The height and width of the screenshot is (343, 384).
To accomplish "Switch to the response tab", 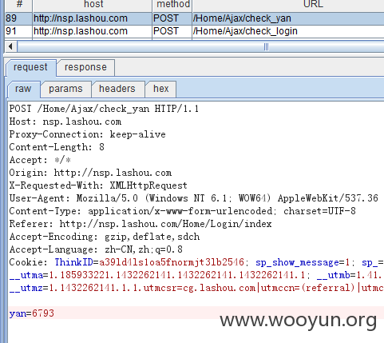I will (x=85, y=67).
